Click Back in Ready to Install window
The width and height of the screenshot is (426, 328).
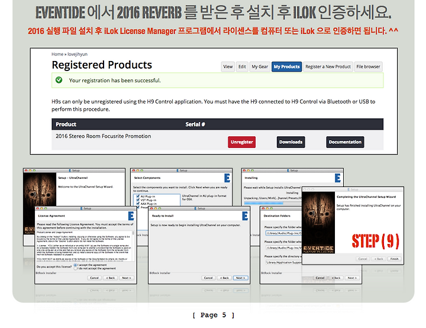(225, 278)
